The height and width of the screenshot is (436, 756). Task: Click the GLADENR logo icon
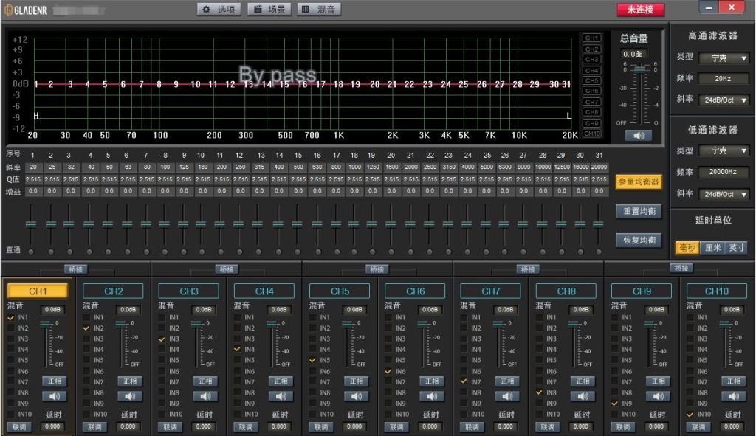point(8,10)
